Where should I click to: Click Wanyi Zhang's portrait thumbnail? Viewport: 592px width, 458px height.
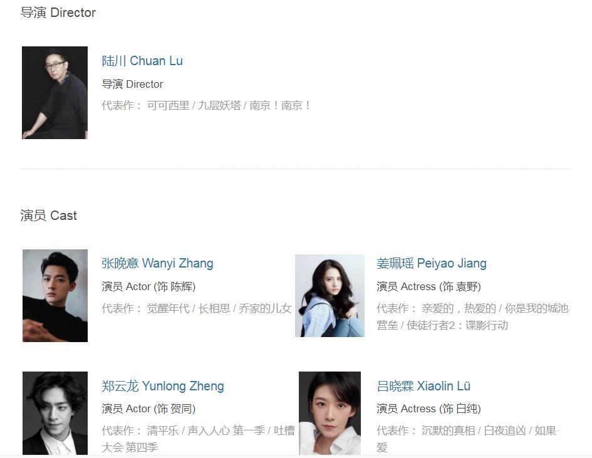55,296
